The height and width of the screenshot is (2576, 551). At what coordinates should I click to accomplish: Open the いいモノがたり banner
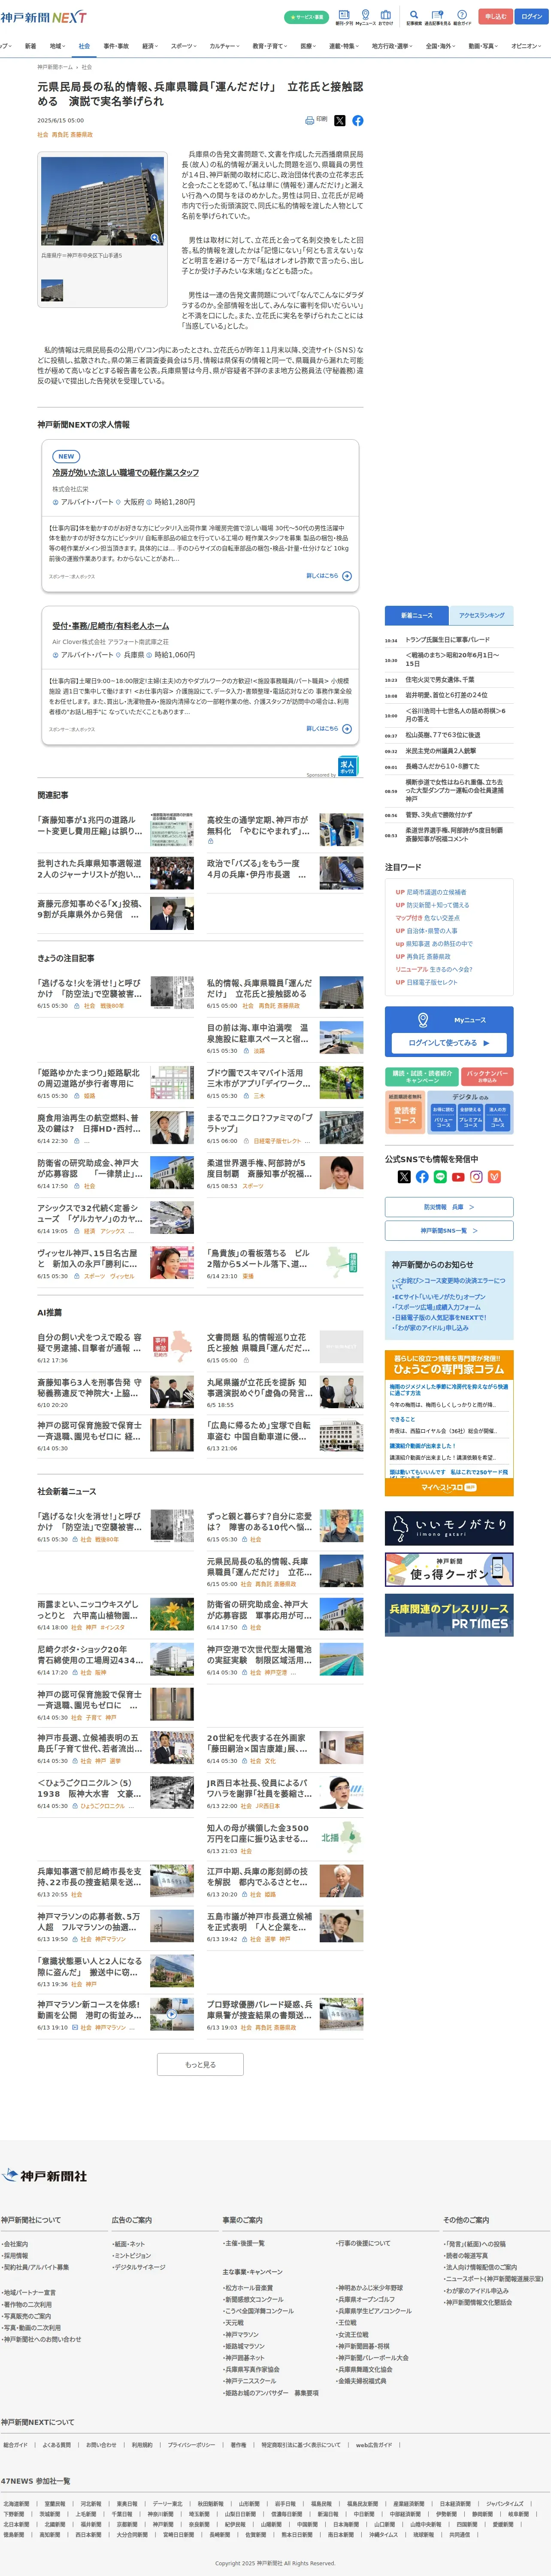click(x=449, y=1528)
